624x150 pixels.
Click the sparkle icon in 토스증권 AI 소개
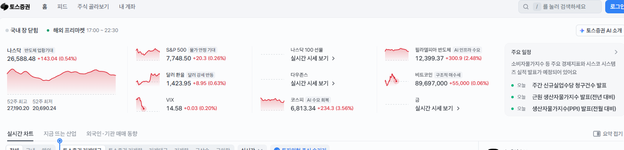582,30
